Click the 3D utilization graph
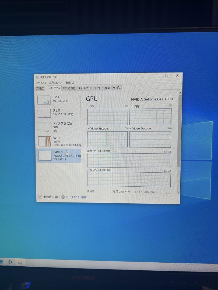The width and height of the screenshot is (218, 290). point(107,117)
